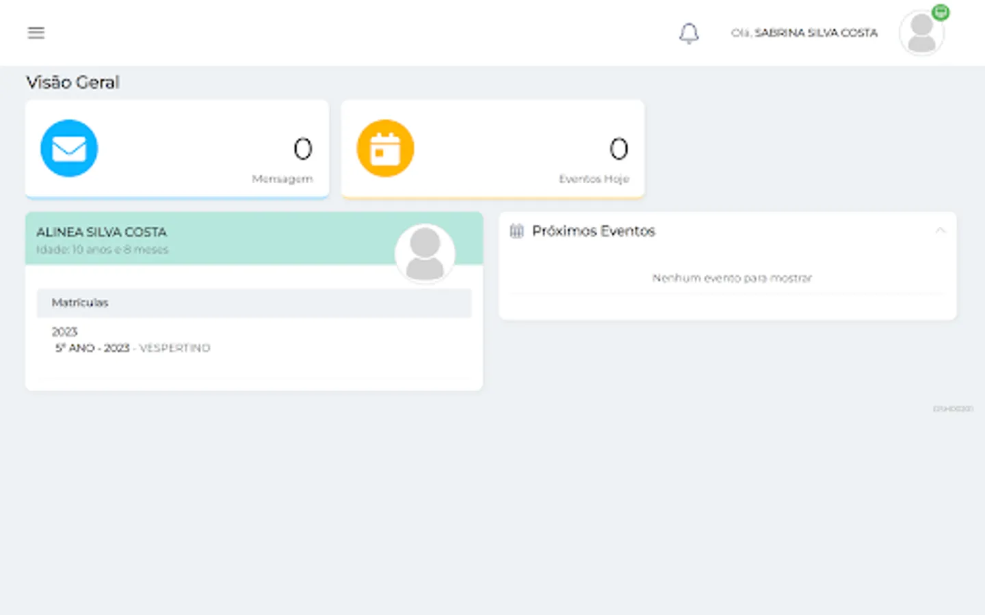Select the Mensagem counter card
Image resolution: width=985 pixels, height=615 pixels.
click(x=177, y=148)
